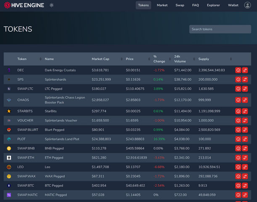Click the LEO lion token icon
The image size is (257, 202).
click(9, 167)
